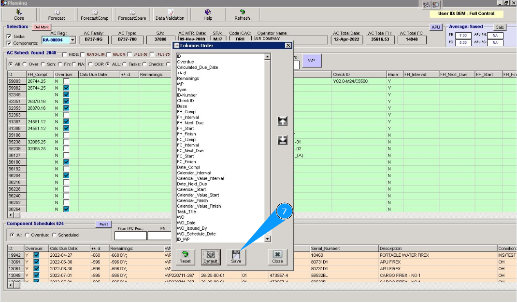Select FH_Next_Due in the columns list
The image size is (517, 303).
(190, 123)
